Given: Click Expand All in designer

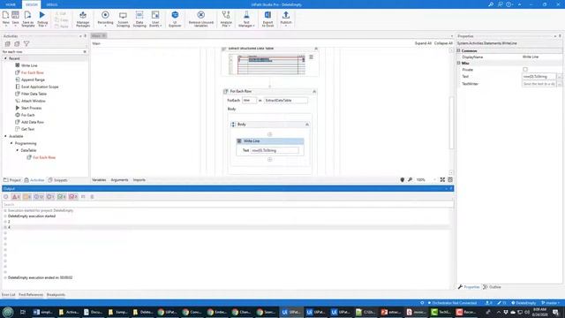Looking at the screenshot, I should [423, 43].
